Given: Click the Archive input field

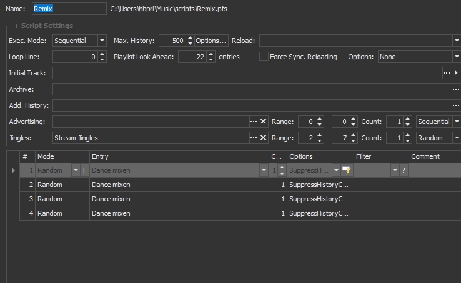Looking at the screenshot, I should click(x=252, y=89).
